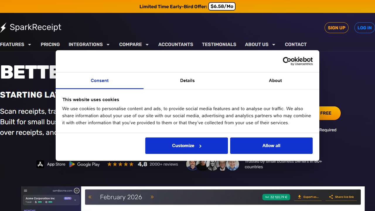Expand the Integrations dropdown menu

point(89,45)
